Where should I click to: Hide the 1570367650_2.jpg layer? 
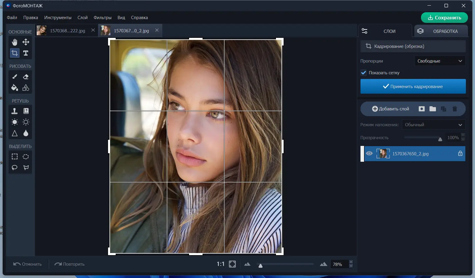pos(369,154)
